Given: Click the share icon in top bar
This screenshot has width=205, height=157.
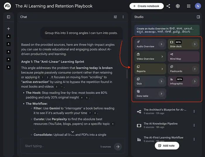Looking at the screenshot, I should click(168, 6).
